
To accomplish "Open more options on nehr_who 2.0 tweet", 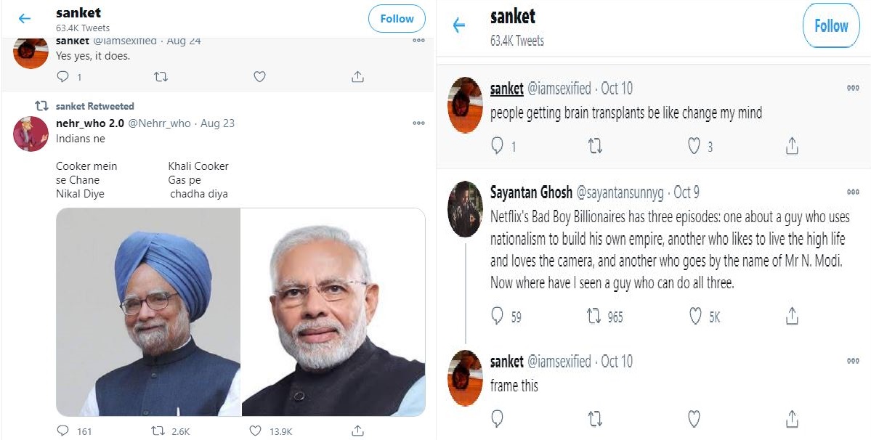I will click(x=418, y=123).
